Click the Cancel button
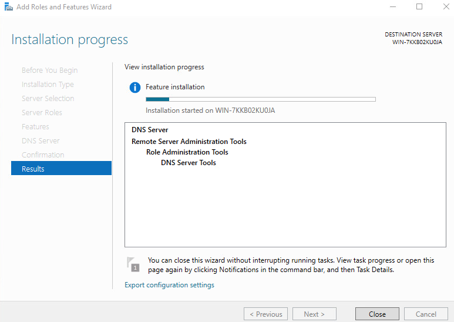This screenshot has height=322, width=454. click(x=426, y=314)
